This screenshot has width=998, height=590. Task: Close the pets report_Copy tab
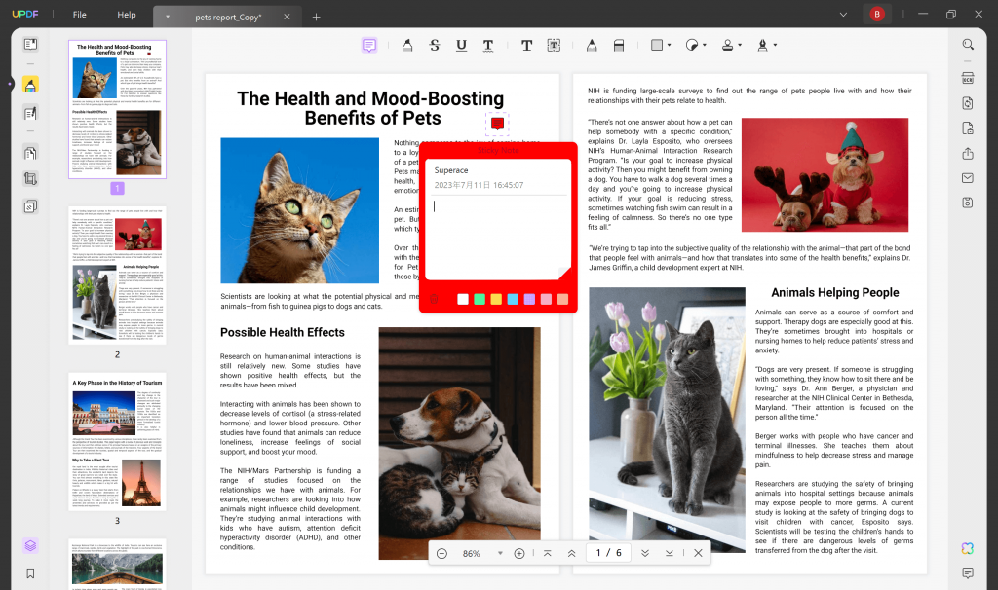[x=288, y=17]
